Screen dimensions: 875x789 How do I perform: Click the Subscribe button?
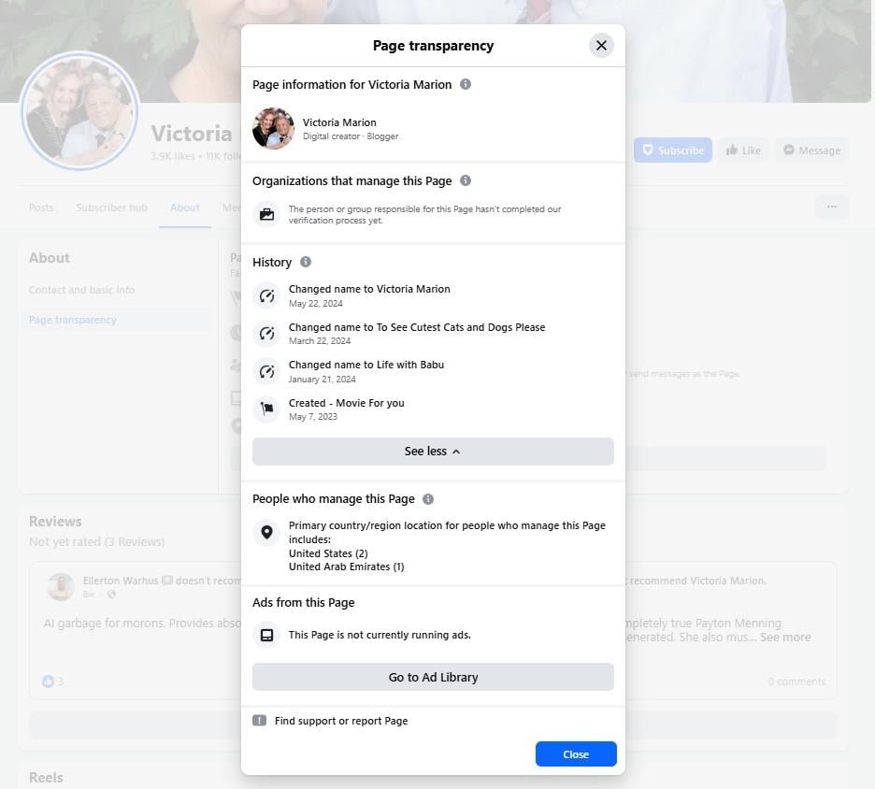673,151
